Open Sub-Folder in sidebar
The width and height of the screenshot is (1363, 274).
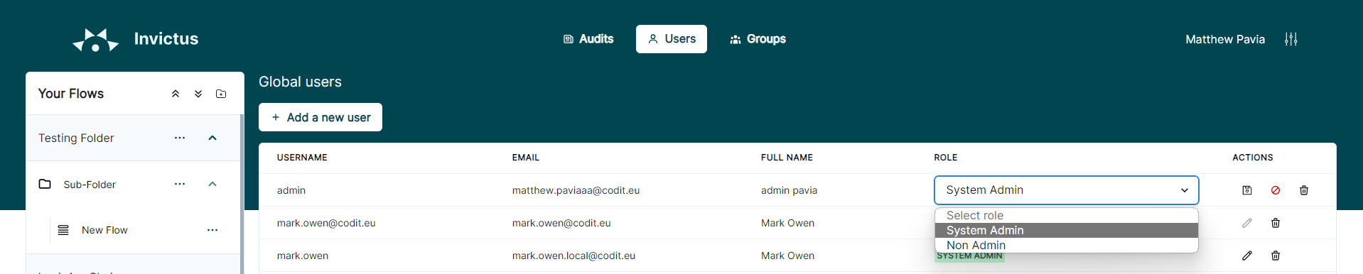(90, 185)
